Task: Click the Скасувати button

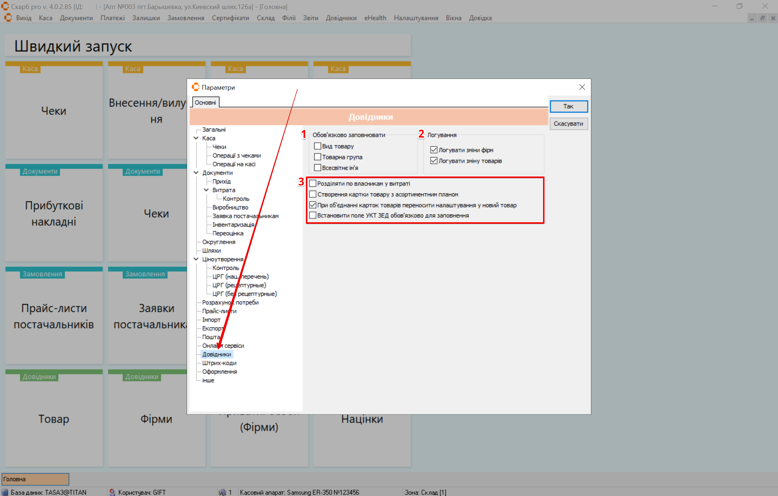Action: pos(568,124)
